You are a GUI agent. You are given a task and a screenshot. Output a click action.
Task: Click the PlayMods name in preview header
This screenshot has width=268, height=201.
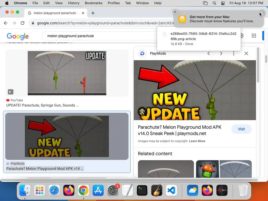click(158, 53)
